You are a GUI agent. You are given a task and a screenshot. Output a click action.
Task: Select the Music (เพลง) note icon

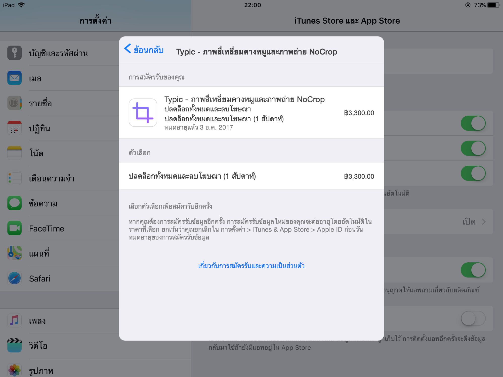point(14,320)
